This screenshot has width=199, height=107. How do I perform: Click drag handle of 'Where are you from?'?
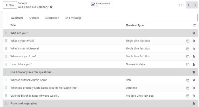tap(6, 57)
